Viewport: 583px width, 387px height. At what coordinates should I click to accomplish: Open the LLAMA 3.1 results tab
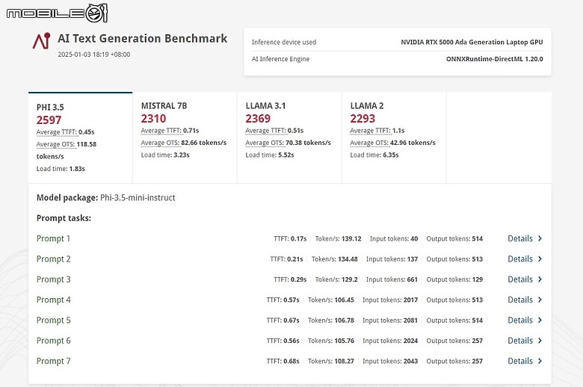[x=289, y=137]
